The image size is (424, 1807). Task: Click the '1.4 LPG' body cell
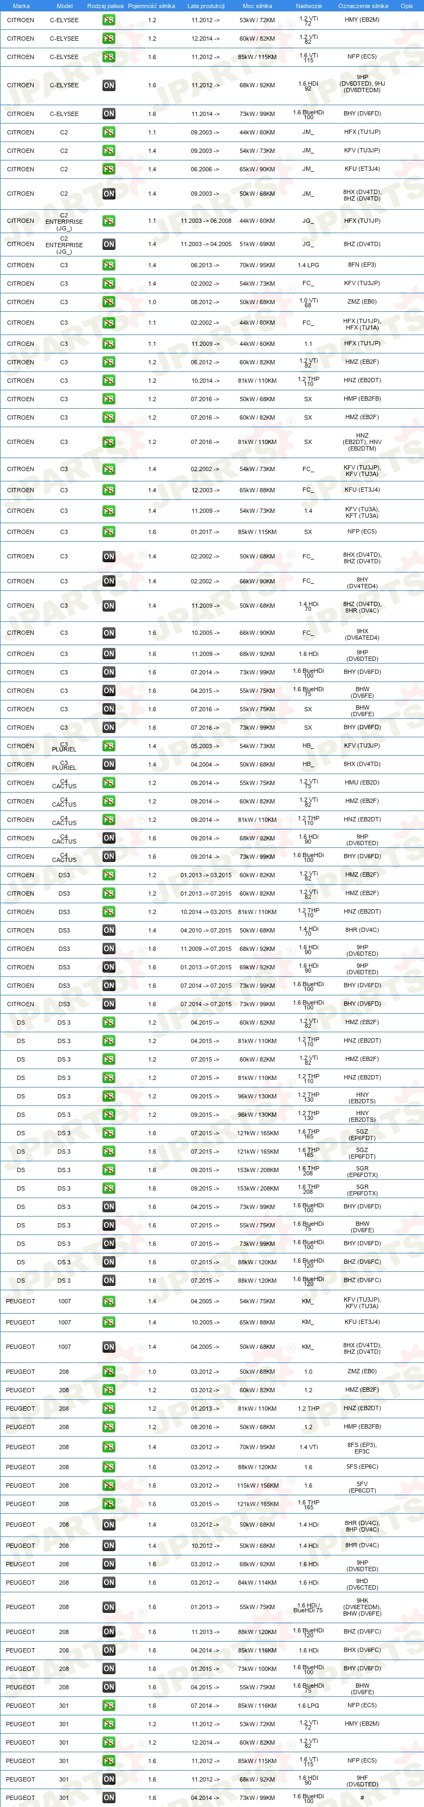(308, 265)
